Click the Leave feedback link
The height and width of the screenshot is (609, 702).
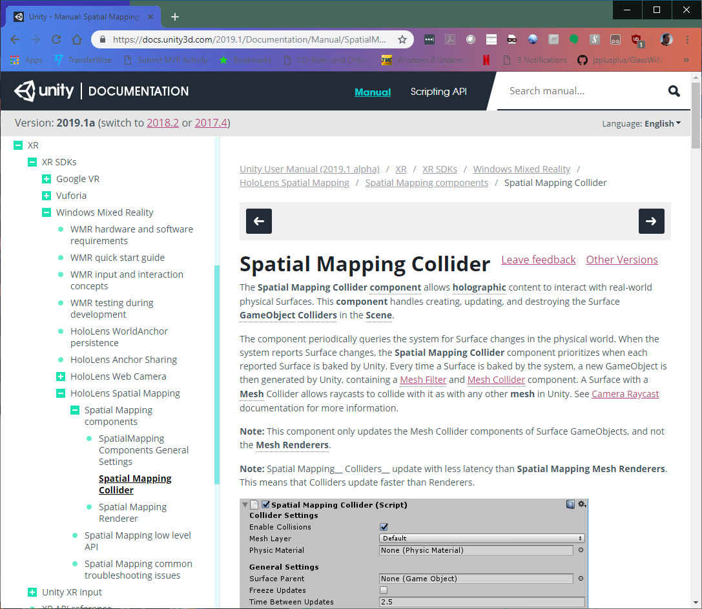pos(538,260)
